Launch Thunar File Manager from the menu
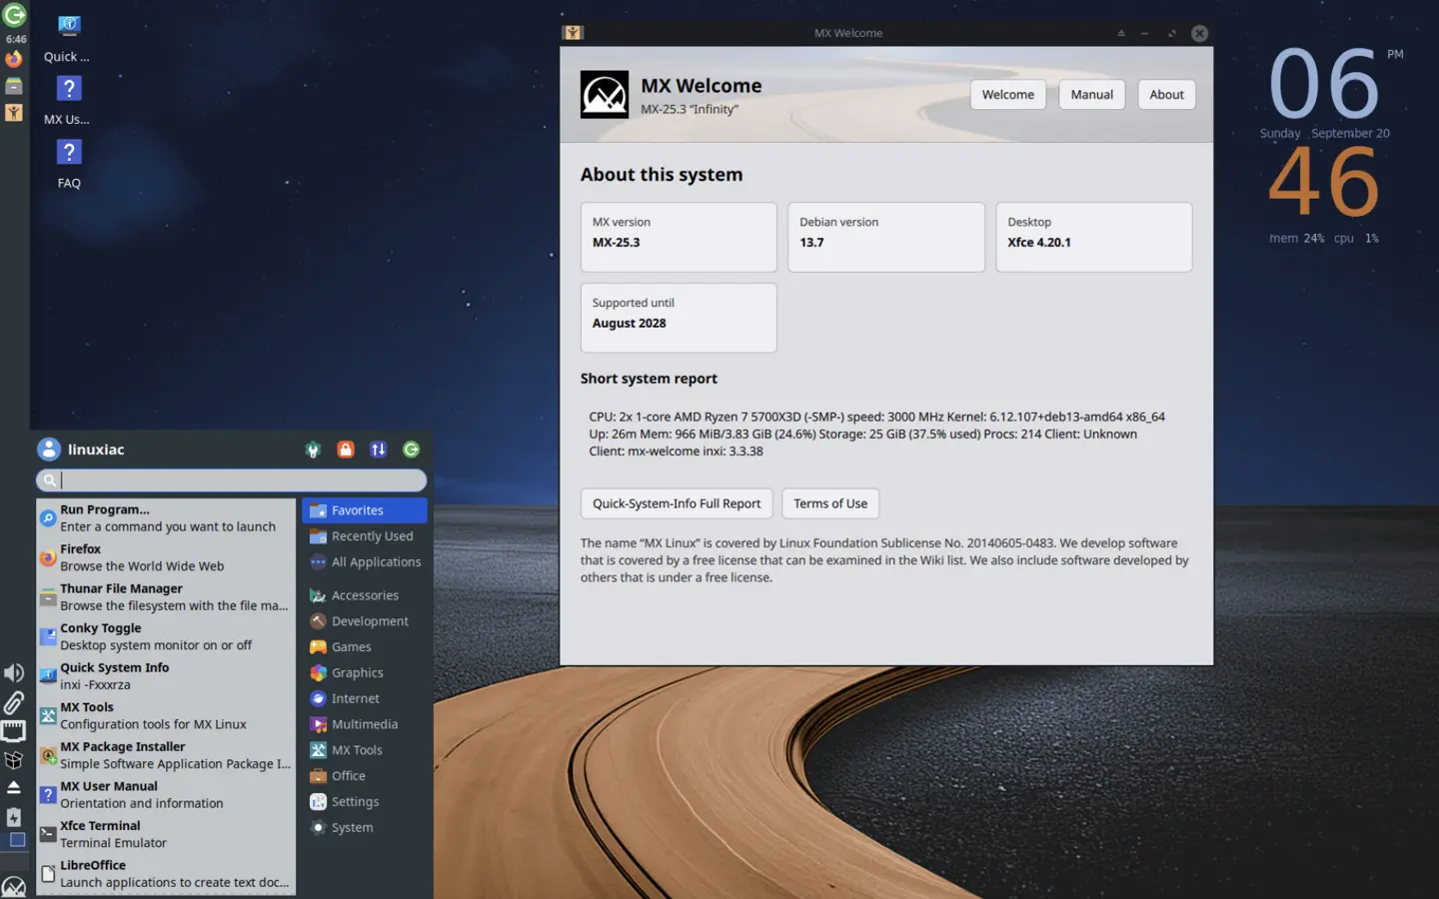The image size is (1439, 899). tap(166, 597)
